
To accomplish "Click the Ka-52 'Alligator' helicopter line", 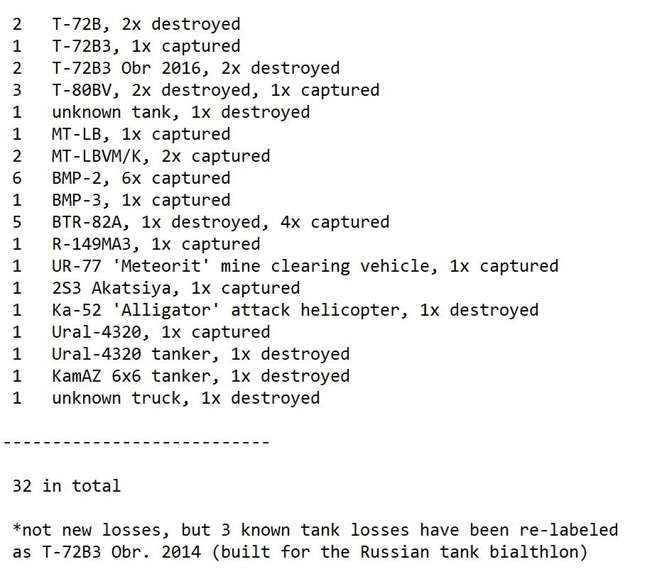I will pos(295,310).
